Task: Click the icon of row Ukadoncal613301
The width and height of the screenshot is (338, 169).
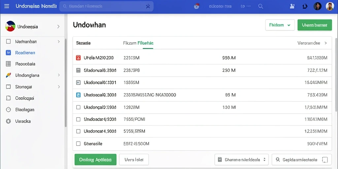Action: click(78, 82)
